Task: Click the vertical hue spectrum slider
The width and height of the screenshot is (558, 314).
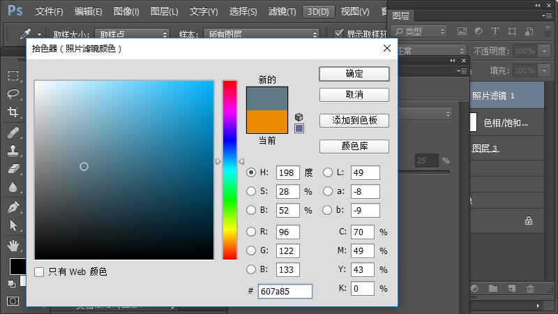Action: 230,170
